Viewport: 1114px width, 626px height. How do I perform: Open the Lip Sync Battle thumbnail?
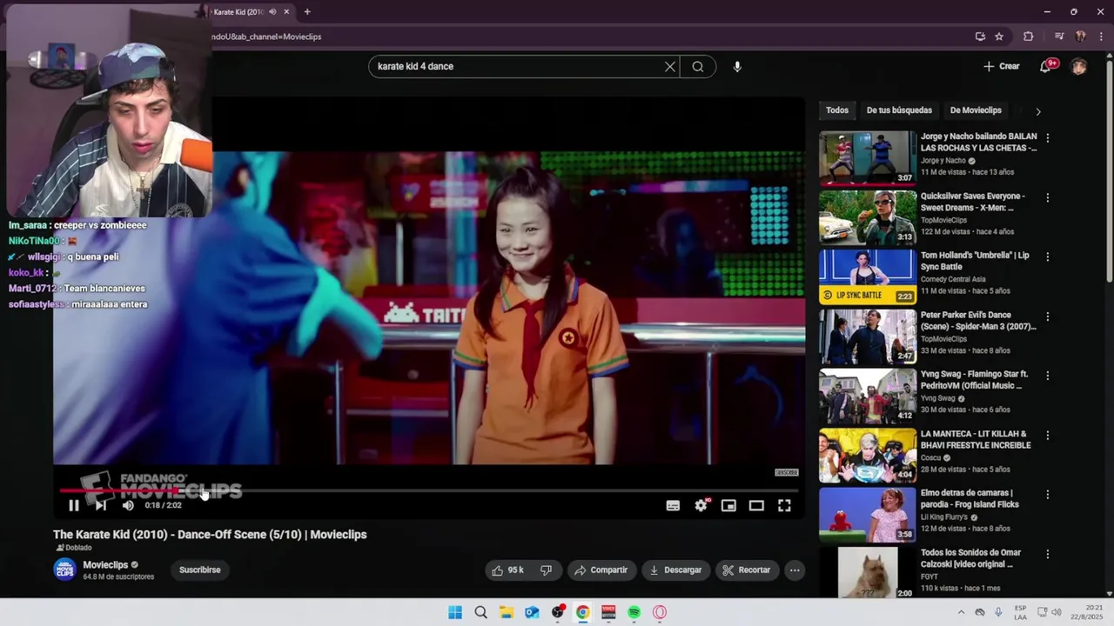[868, 276]
